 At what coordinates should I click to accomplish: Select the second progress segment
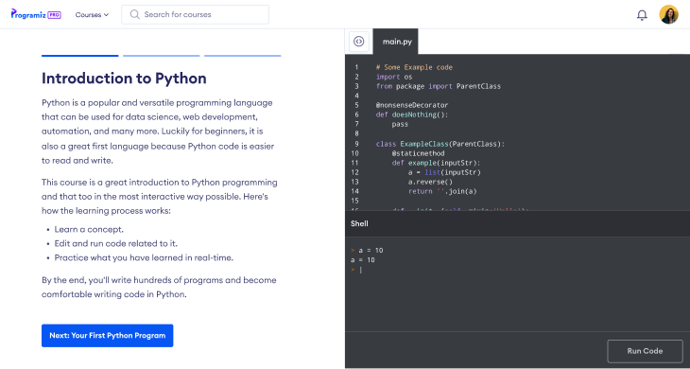pyautogui.click(x=161, y=56)
